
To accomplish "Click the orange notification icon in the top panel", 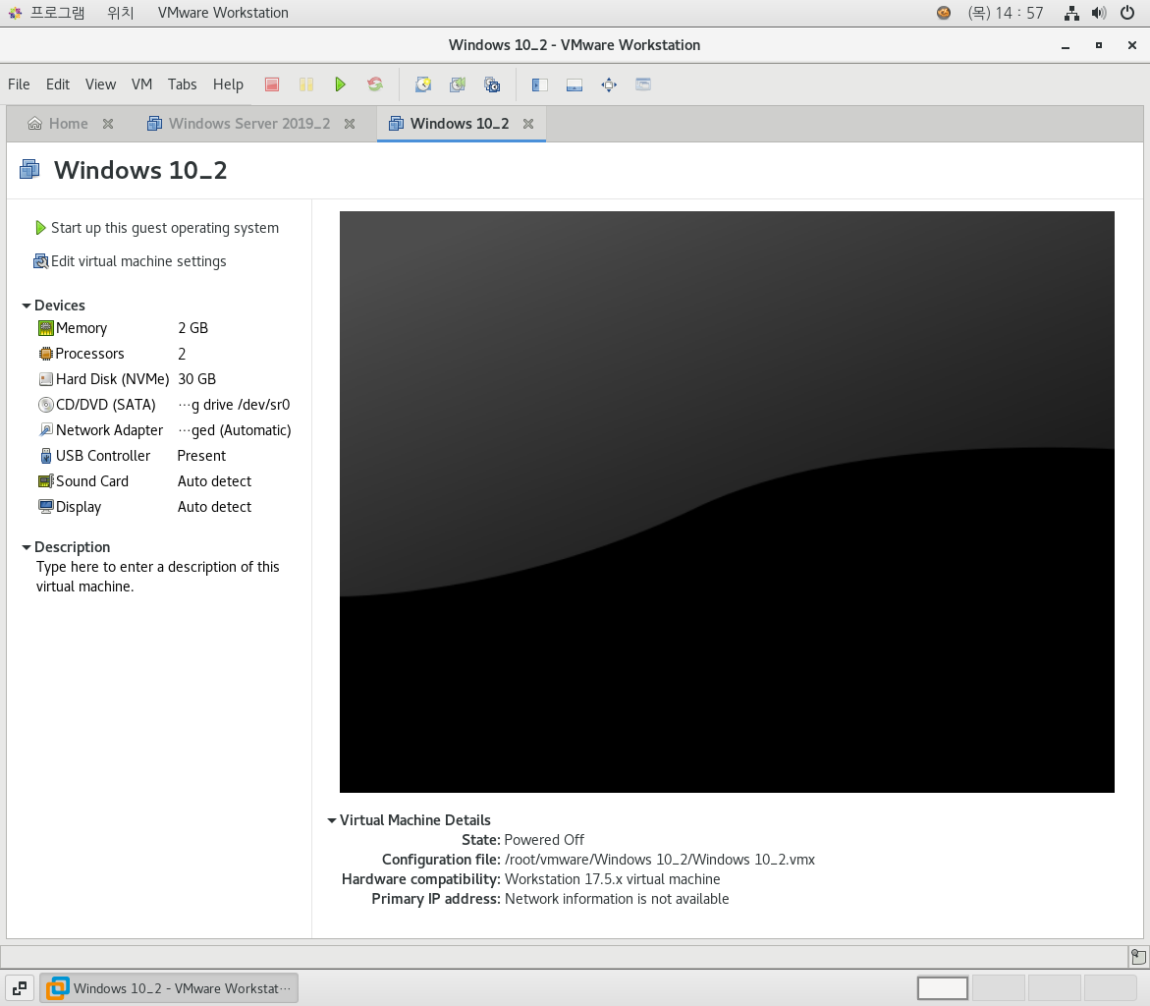I will point(944,13).
